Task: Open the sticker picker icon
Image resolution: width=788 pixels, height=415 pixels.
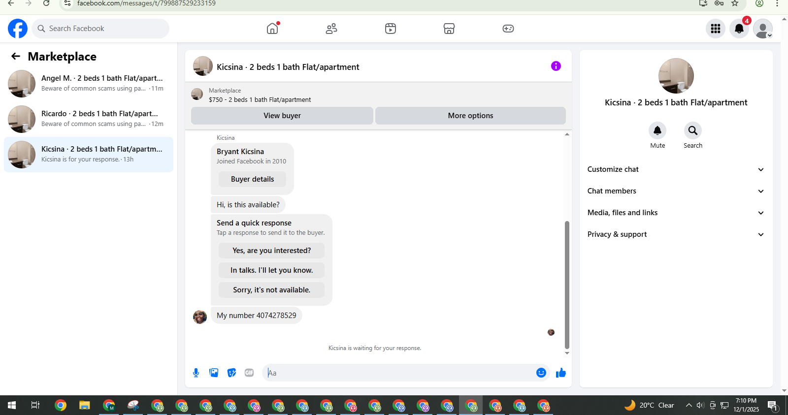Action: 231,373
